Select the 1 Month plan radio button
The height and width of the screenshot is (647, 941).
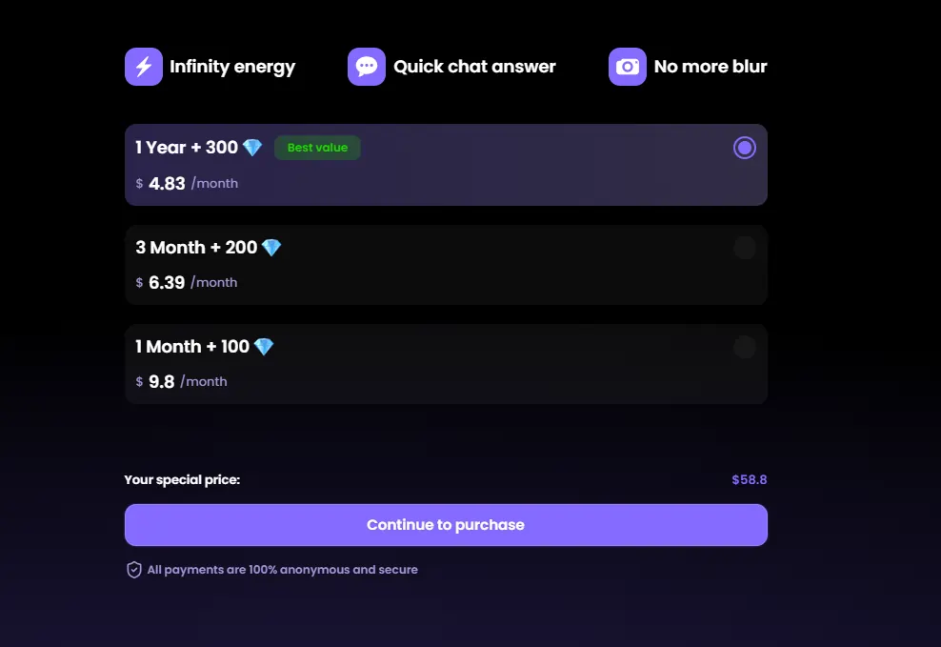tap(744, 347)
